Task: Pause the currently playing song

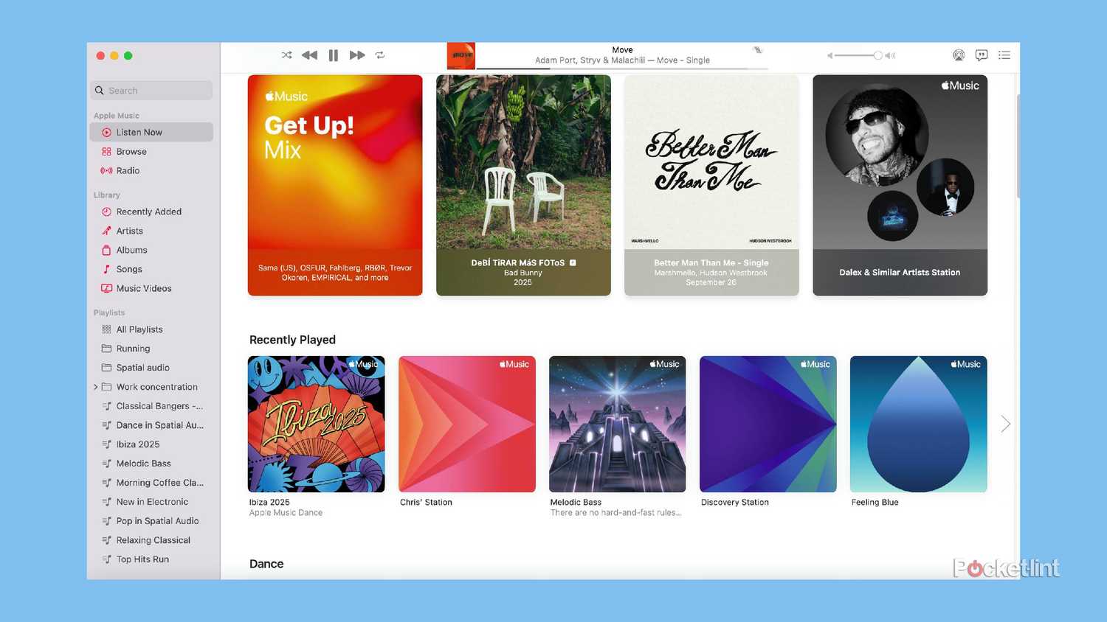Action: click(334, 55)
